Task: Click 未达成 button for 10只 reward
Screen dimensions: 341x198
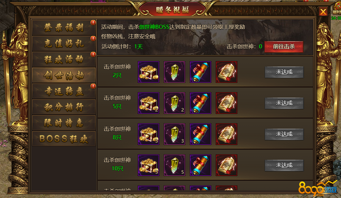Action: [x=284, y=165]
